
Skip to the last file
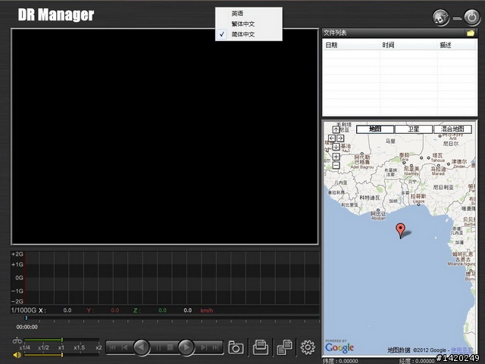click(x=215, y=347)
